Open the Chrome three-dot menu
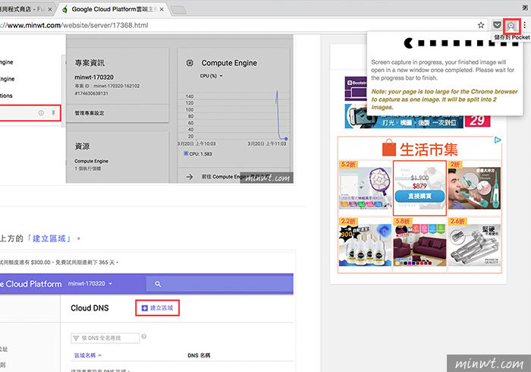Screen dimensions: 531x372 point(525,25)
